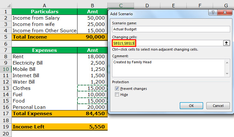Click the 2,500 amount cell
Image resolution: width=234 pixels, height=137 pixels.
tap(92, 63)
